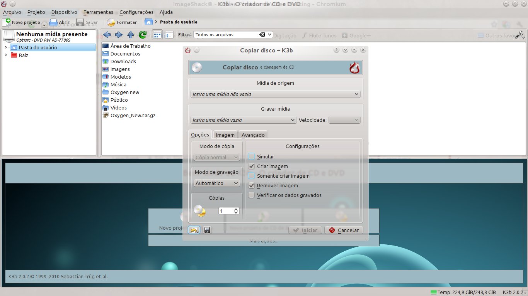This screenshot has width=528, height=296.
Task: Open Velocidade speed dropdown
Action: [x=344, y=120]
